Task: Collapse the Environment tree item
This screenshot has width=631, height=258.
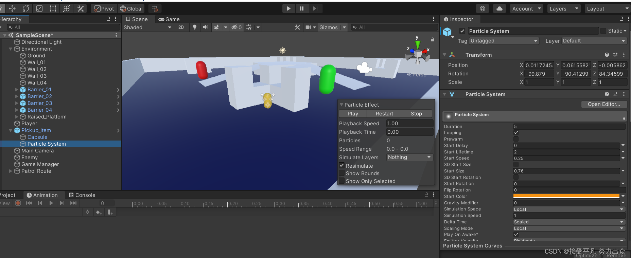Action: coord(11,49)
